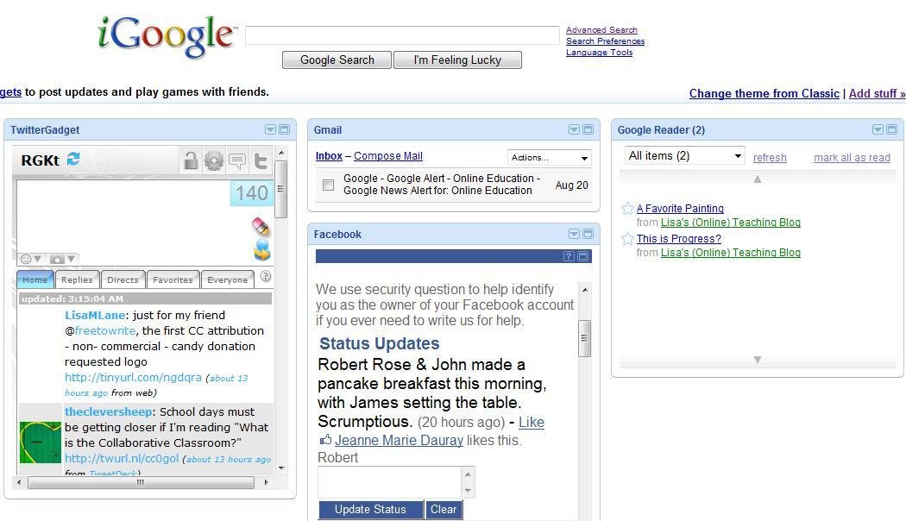Click the question mark help icon beside Everyone tab
The width and height of the screenshot is (906, 521).
tap(266, 277)
